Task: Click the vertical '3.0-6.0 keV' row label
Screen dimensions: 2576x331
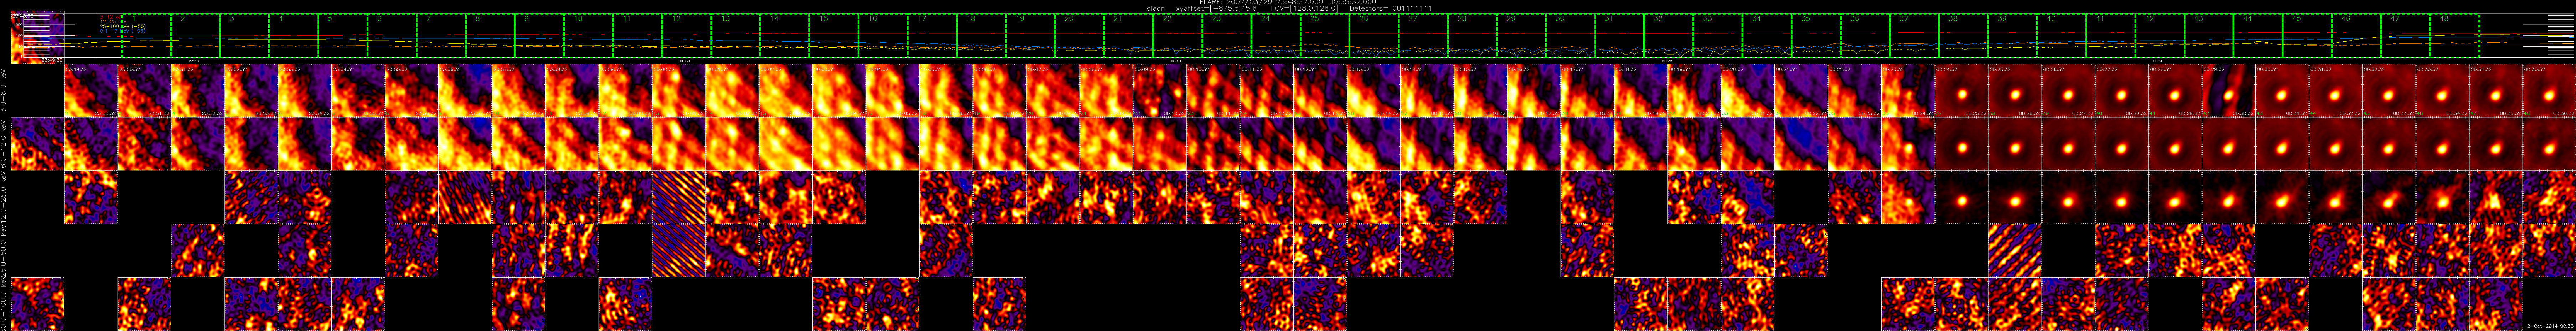Action: point(4,91)
